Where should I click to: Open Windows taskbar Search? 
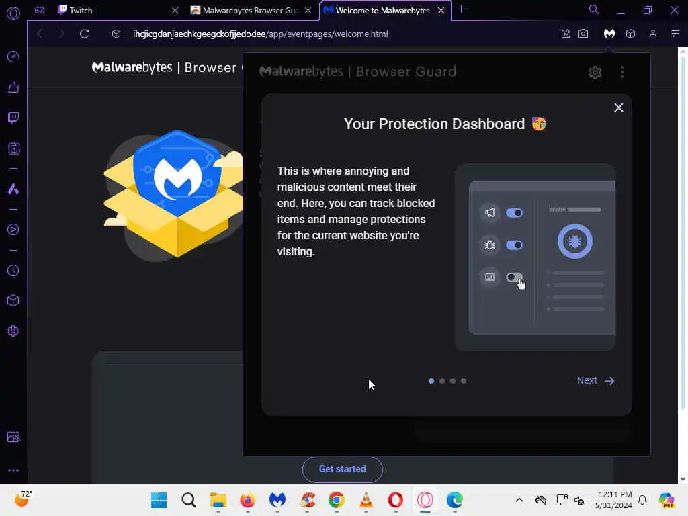pos(189,500)
